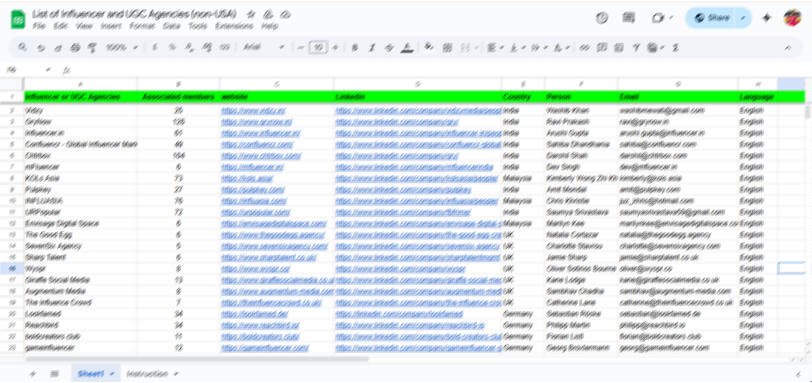Increase the font size
Viewport: 812px width, 383px height.
point(335,48)
